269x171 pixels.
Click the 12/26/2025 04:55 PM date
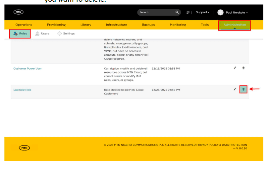point(166,90)
